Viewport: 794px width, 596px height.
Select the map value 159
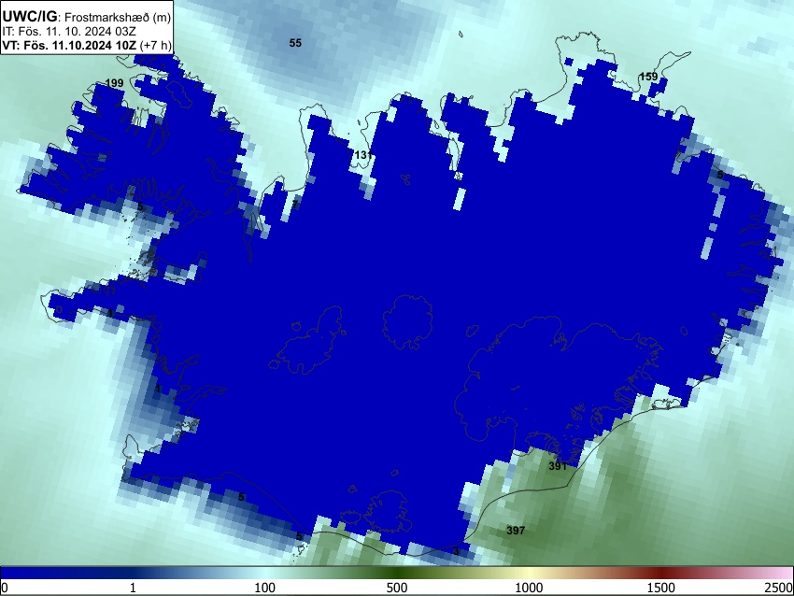pos(648,77)
